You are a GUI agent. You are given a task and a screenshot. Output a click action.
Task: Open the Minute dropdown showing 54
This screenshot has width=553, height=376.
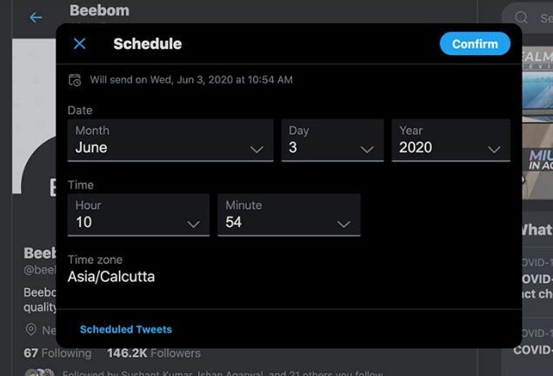tap(290, 215)
